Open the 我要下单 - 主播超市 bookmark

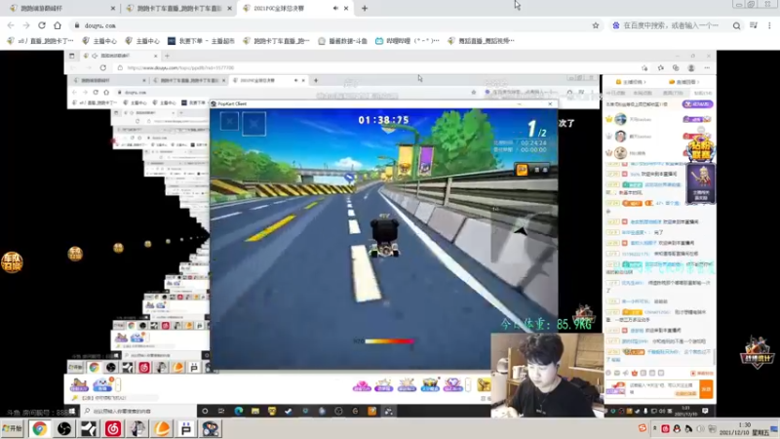tap(201, 41)
